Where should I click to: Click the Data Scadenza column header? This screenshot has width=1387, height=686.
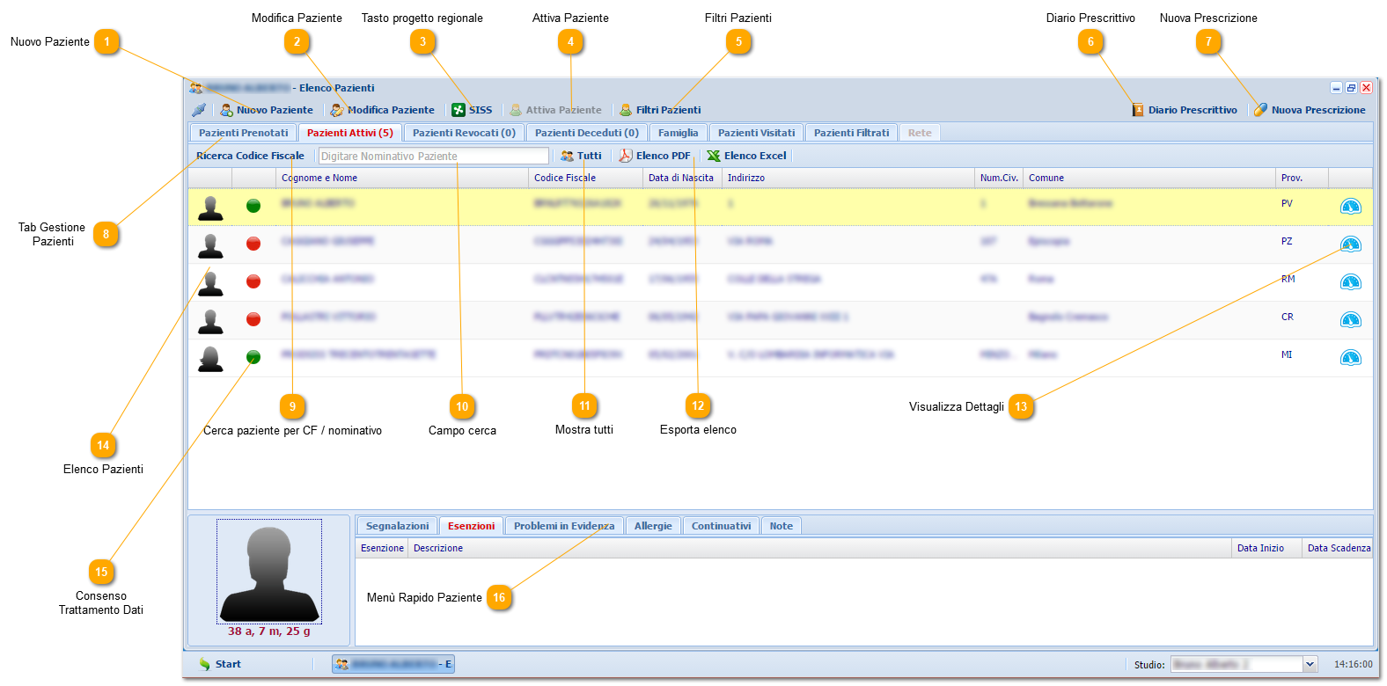(x=1339, y=548)
